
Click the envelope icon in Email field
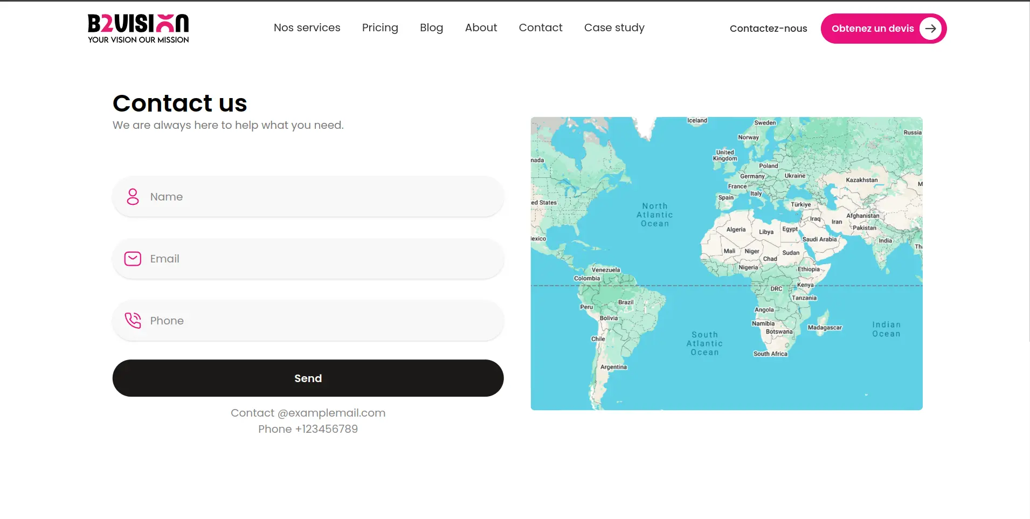click(133, 259)
